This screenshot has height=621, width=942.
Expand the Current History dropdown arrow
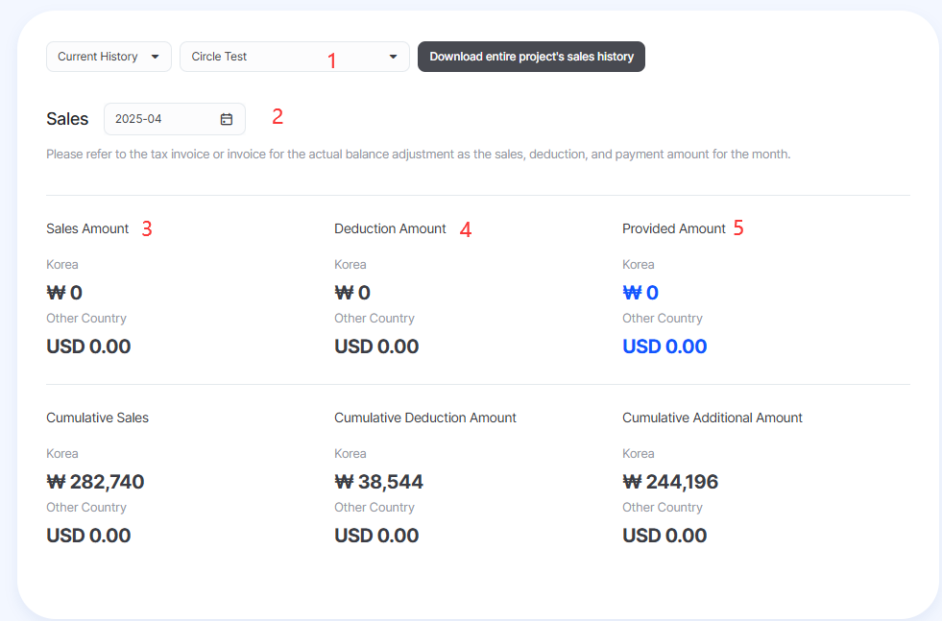(155, 57)
